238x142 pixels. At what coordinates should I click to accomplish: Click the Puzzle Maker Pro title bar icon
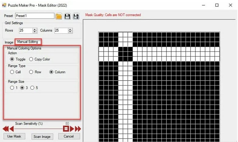pyautogui.click(x=4, y=5)
